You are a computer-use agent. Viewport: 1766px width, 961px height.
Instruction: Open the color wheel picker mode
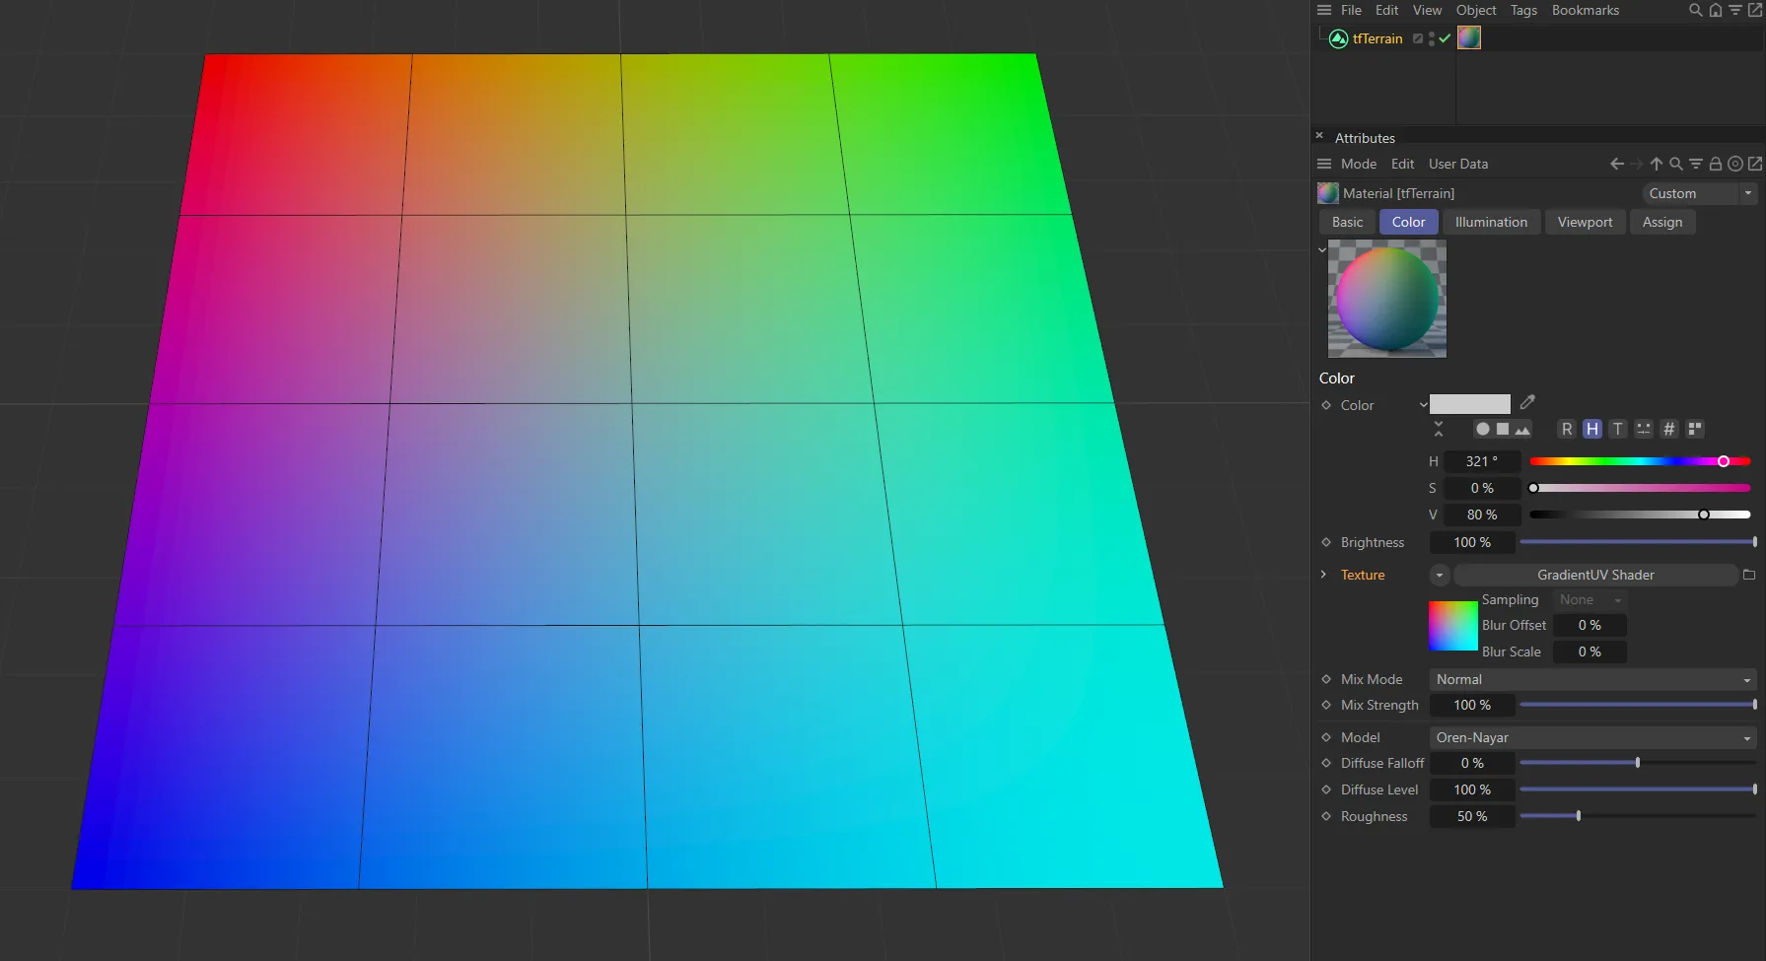click(x=1482, y=430)
